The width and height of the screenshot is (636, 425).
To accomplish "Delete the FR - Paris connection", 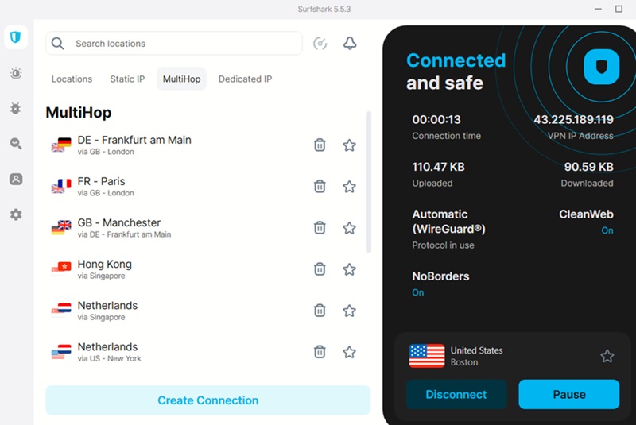I will (320, 186).
